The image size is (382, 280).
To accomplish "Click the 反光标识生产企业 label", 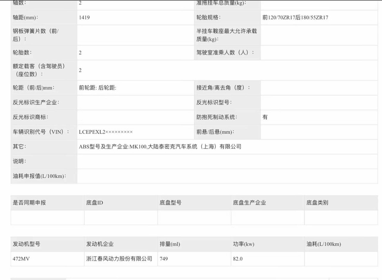I will pos(36,102).
